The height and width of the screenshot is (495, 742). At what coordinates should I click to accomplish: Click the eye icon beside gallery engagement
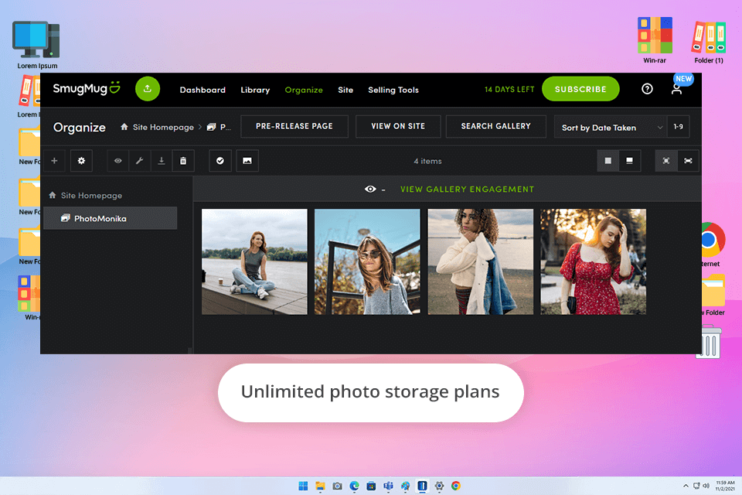370,189
